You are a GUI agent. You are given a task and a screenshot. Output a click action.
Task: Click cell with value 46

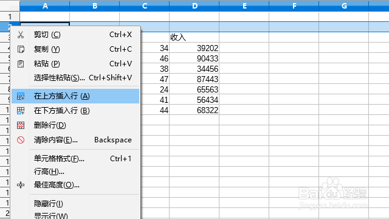pos(155,58)
